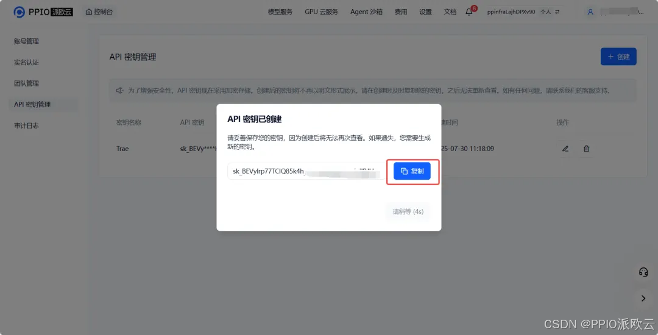Viewport: 658px width, 335px height.
Task: Click the sk_BEVy masked key cell
Action: pos(197,149)
